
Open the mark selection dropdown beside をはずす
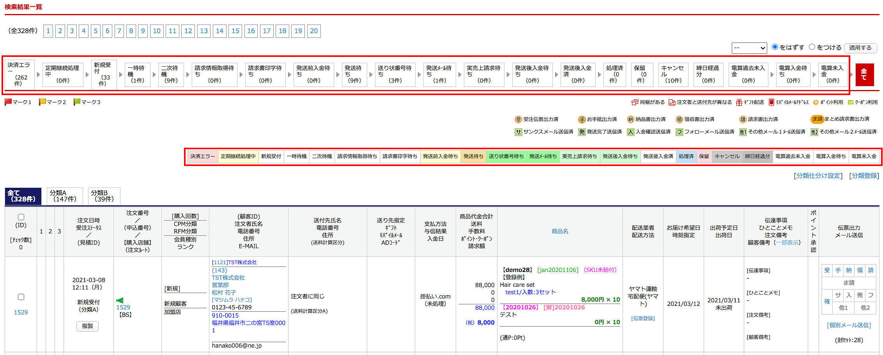tap(749, 48)
